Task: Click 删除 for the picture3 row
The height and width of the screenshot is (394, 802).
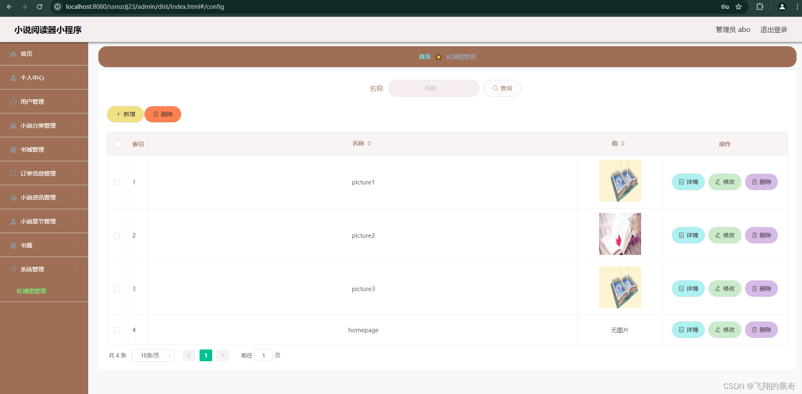Action: pyautogui.click(x=761, y=289)
